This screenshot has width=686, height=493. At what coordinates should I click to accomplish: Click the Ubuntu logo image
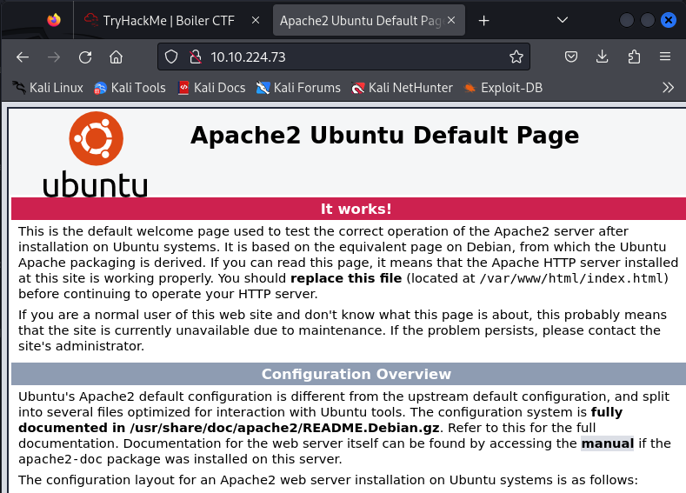pyautogui.click(x=96, y=154)
